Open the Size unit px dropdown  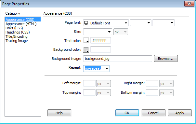121,32
